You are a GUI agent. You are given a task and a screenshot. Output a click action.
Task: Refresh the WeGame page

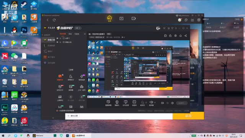(x=54, y=20)
